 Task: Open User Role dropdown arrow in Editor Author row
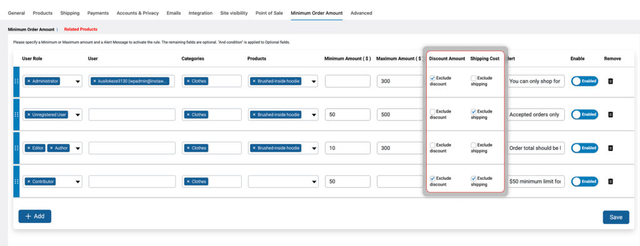(x=77, y=149)
